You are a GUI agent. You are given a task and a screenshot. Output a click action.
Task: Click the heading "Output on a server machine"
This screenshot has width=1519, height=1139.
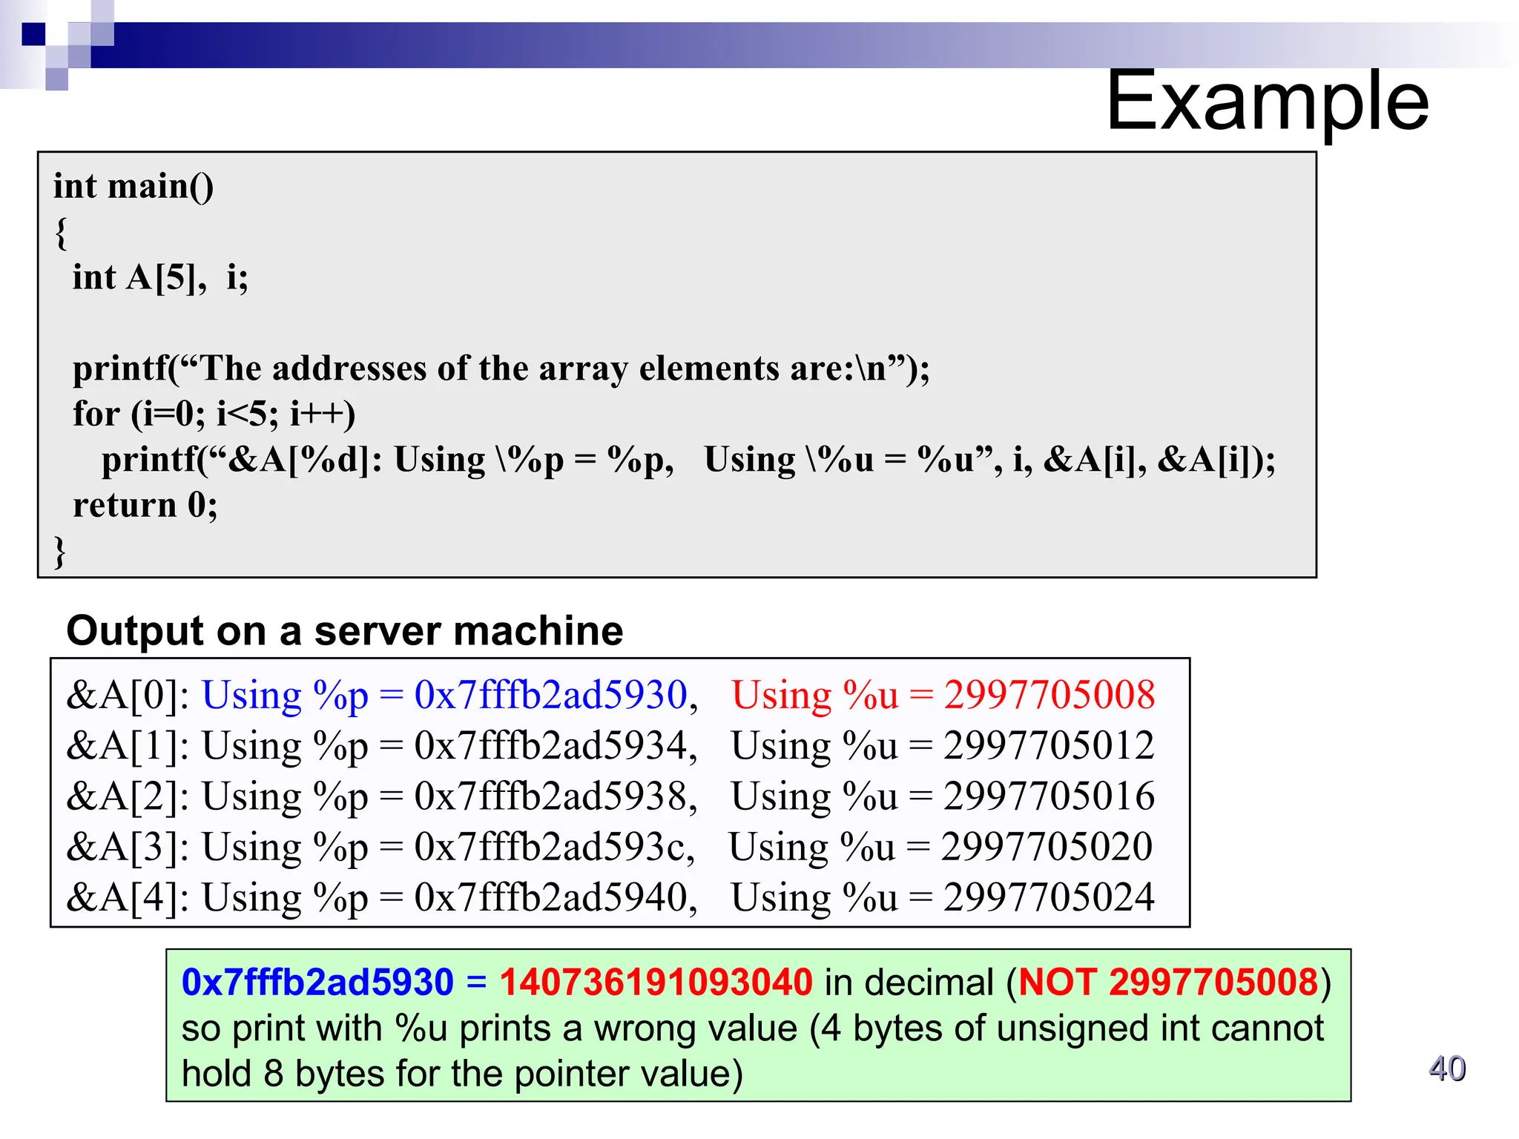coord(345,631)
